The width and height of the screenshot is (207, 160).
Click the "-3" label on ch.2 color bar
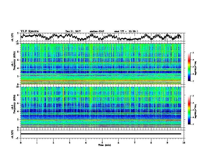[193, 96]
